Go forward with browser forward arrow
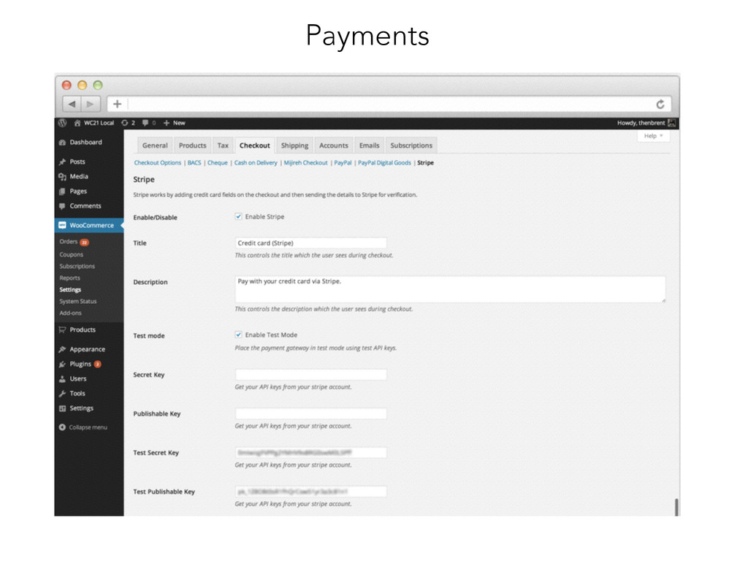748x561 pixels. click(90, 104)
